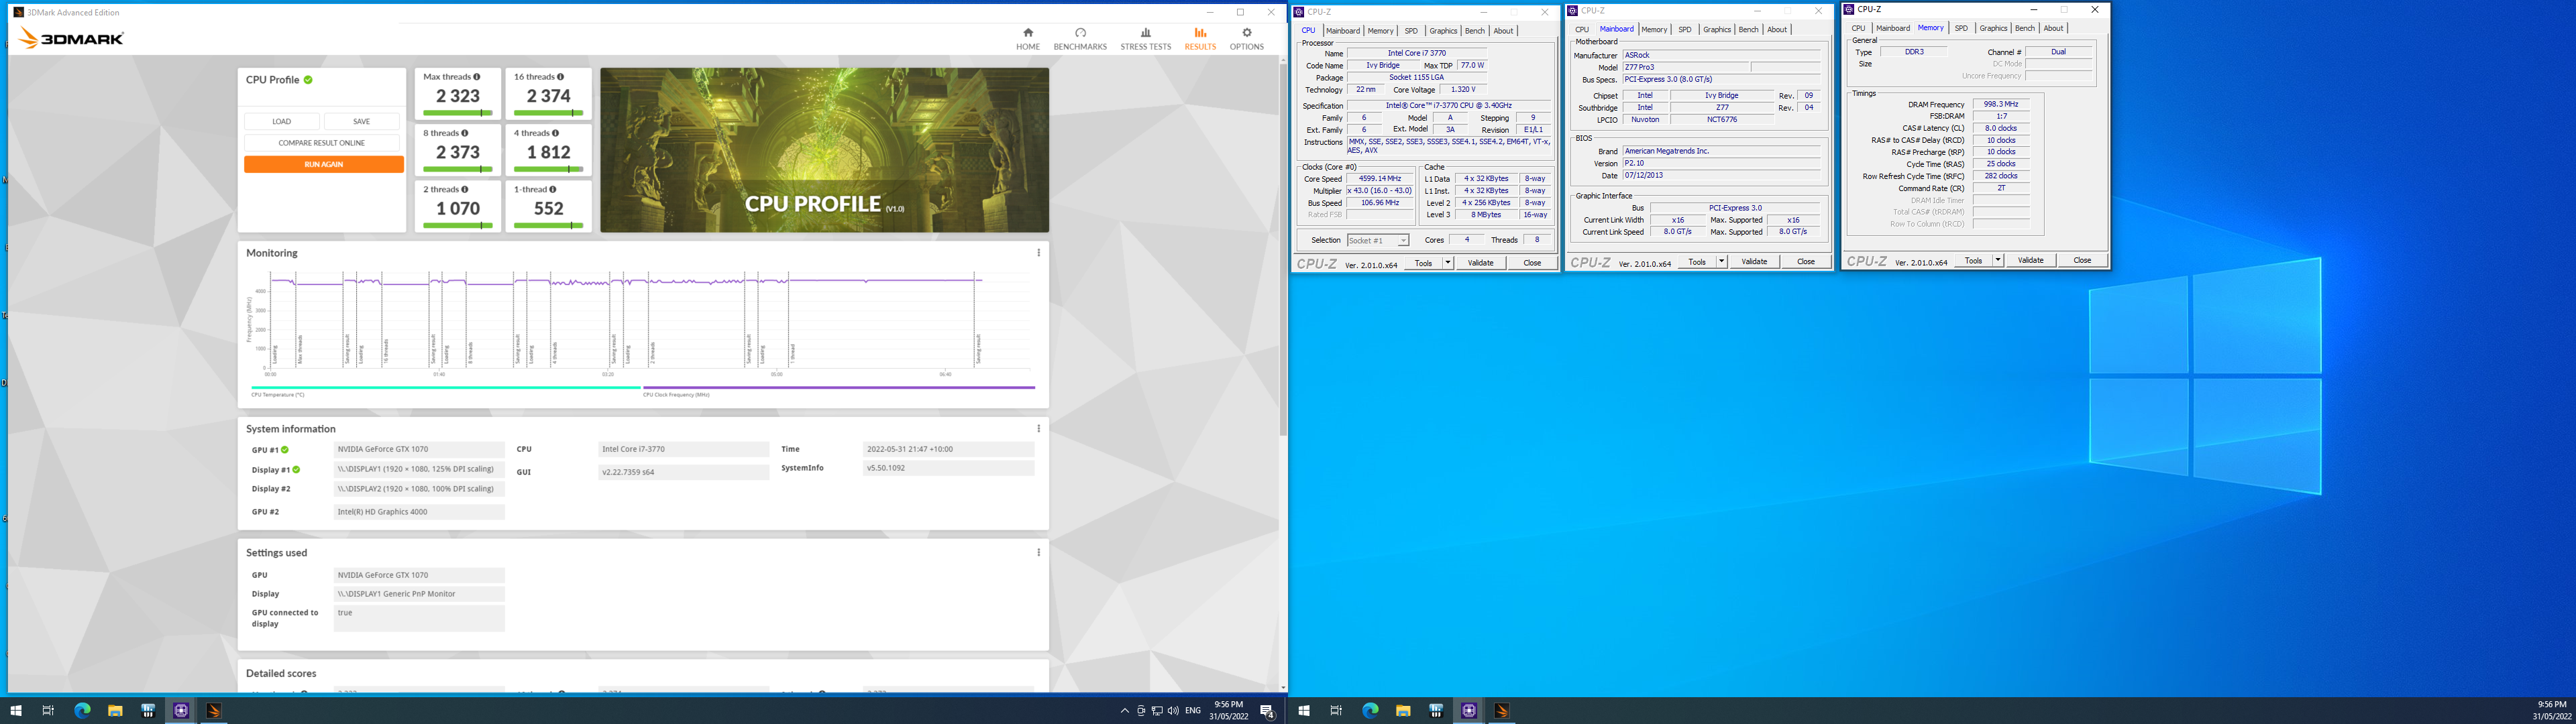The image size is (2576, 724).
Task: Click the green check next to GPU #1
Action: click(x=285, y=450)
